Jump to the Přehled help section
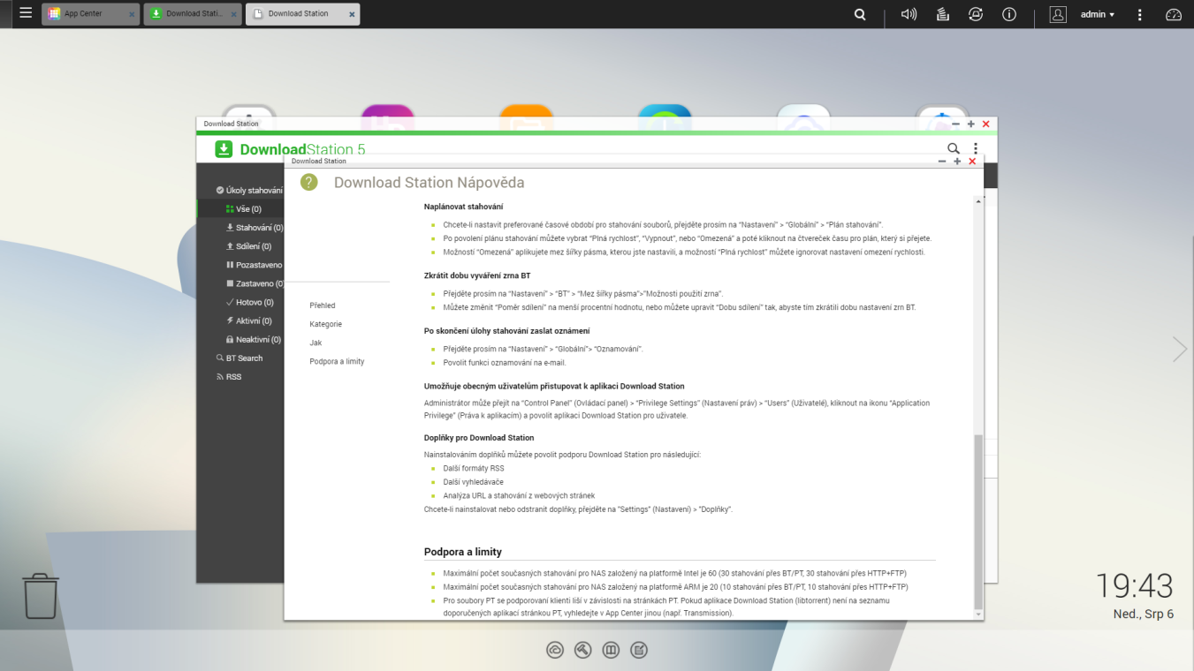 323,305
